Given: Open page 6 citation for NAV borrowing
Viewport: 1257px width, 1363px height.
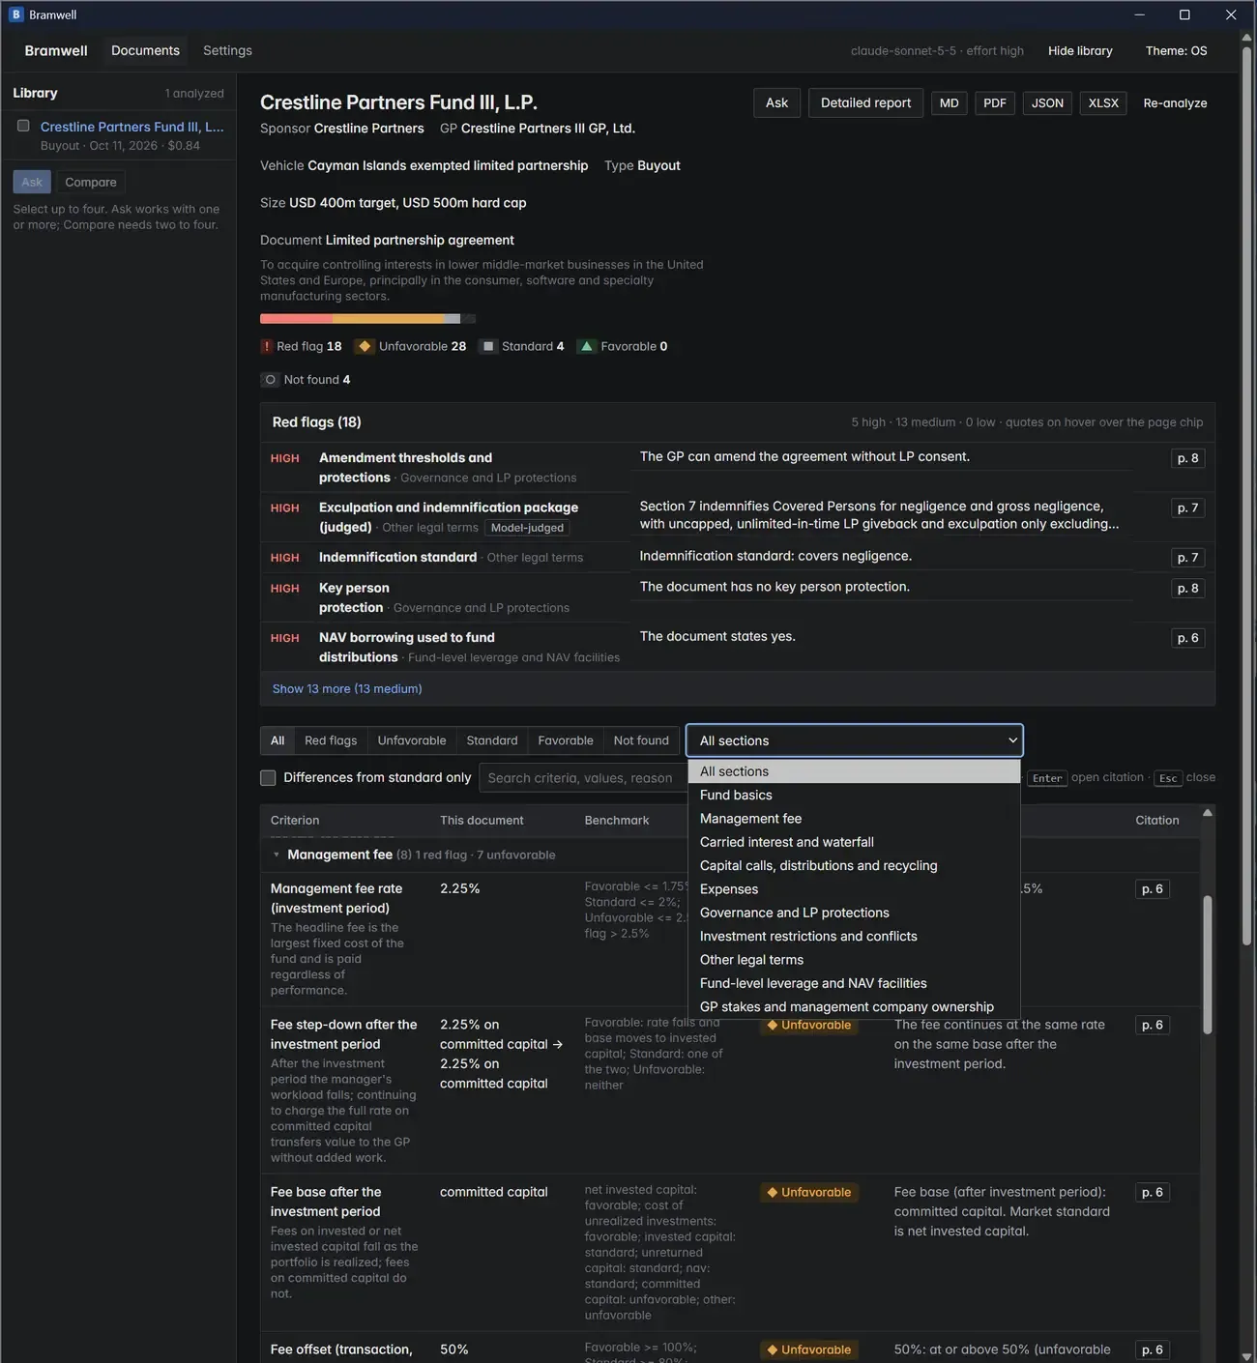Looking at the screenshot, I should [1187, 638].
